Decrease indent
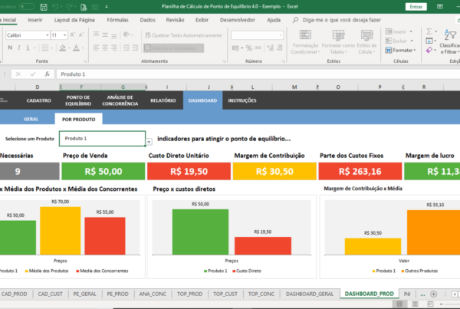This screenshot has height=309, width=460. pyautogui.click(x=127, y=48)
